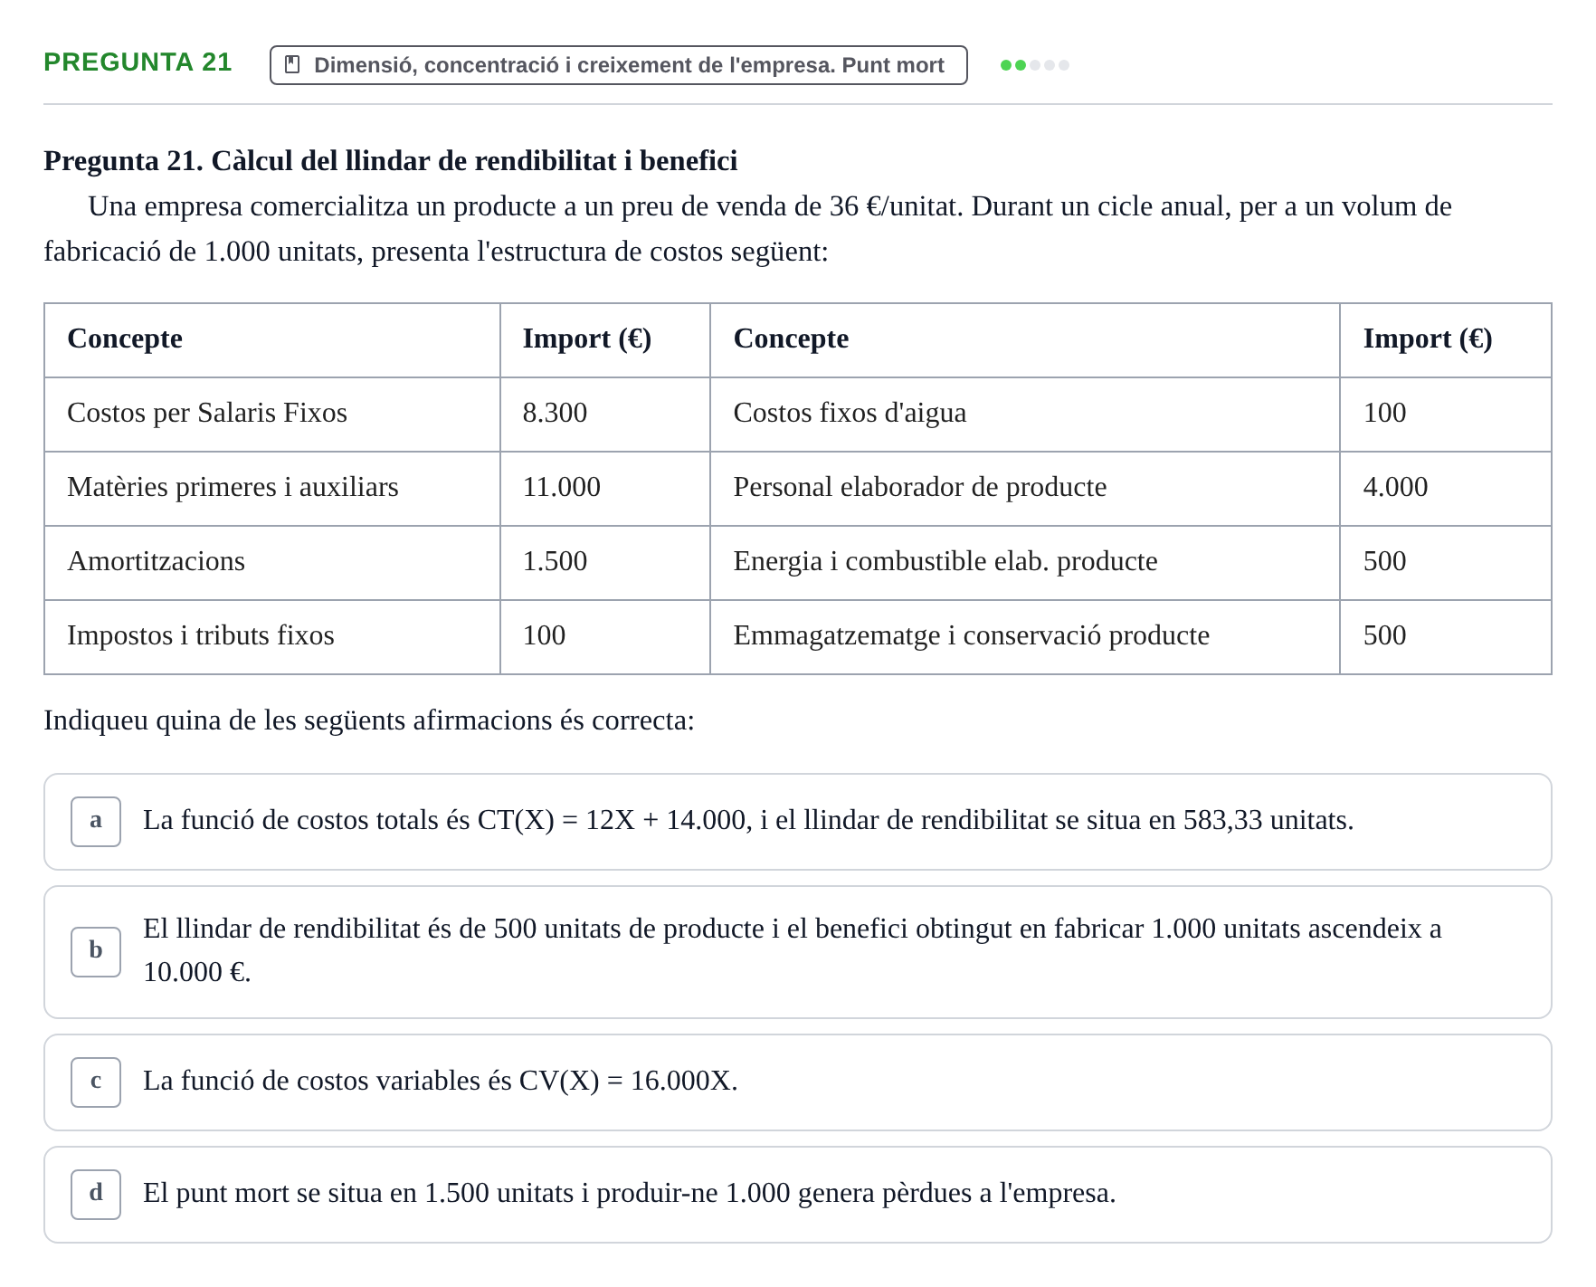The height and width of the screenshot is (1287, 1596).
Task: Select answer option d
Action: 798,1195
